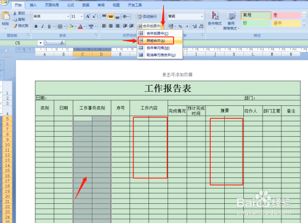The image size is (308, 223).
Task: Switch to the Data (数据) tab
Action: coord(86,5)
